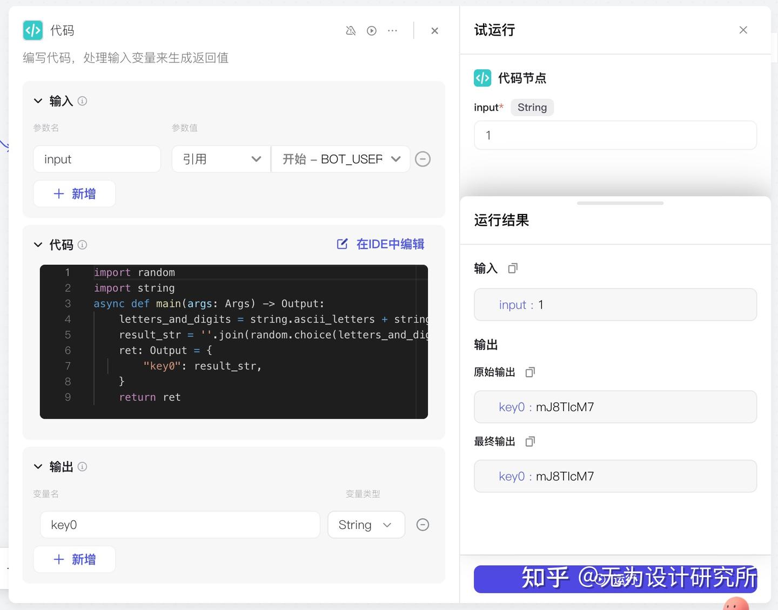Select the 最终输出 key0 value mJ8TIcM7
This screenshot has height=610, width=778.
point(565,476)
